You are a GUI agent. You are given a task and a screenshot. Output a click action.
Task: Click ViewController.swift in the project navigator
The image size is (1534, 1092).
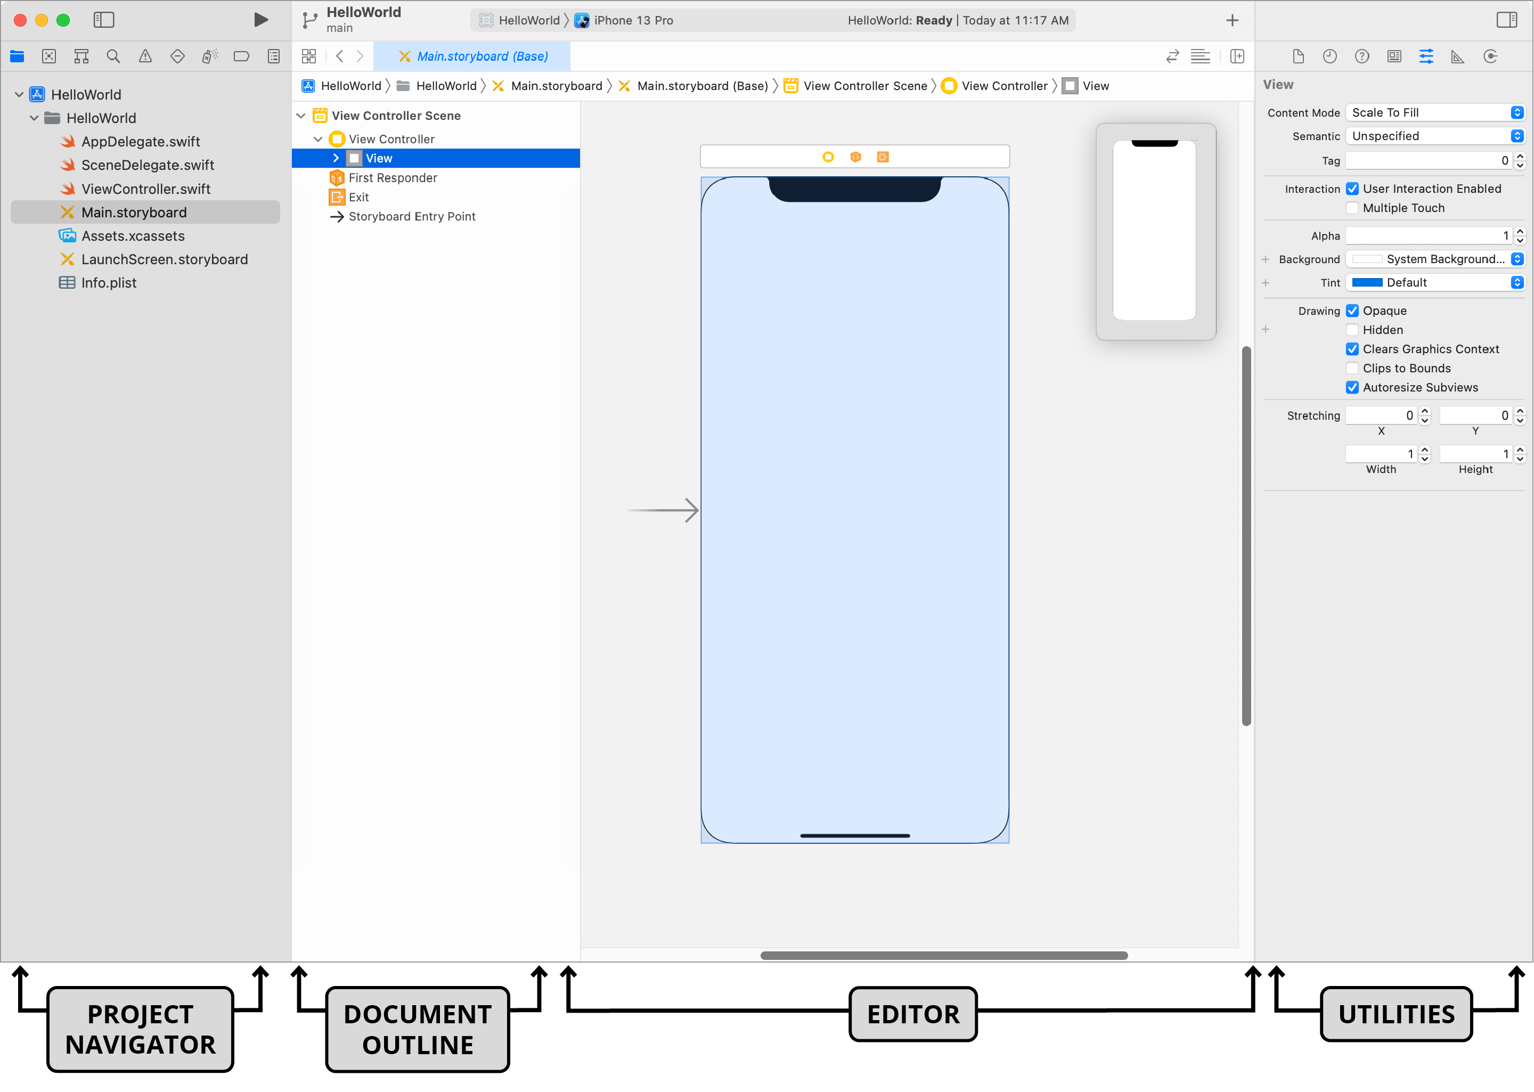tap(145, 189)
